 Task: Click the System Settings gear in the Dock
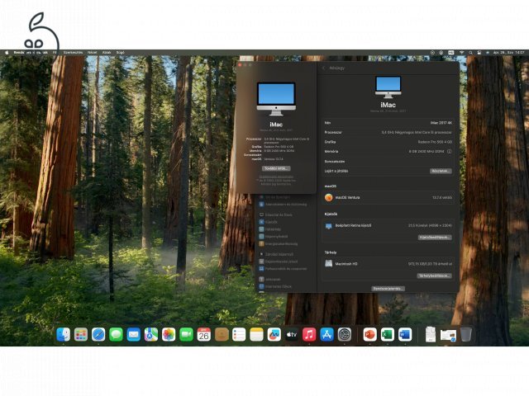pos(344,335)
